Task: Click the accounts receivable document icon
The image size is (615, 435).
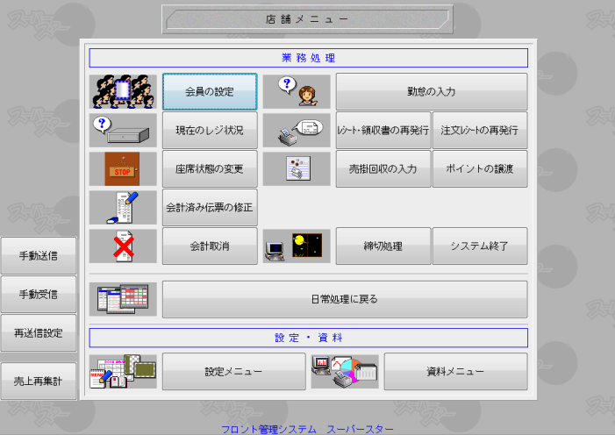Action: (x=297, y=168)
